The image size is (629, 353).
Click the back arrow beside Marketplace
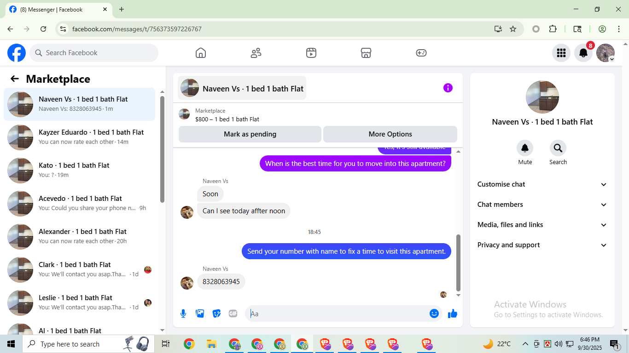[x=15, y=79]
